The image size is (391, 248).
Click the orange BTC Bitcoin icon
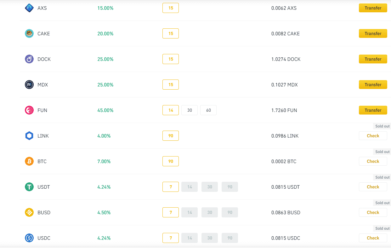tap(29, 161)
